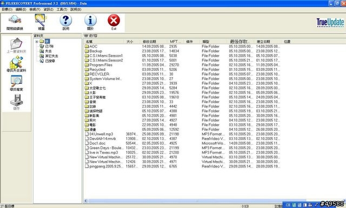Click the Program Files folder icon

86,65
